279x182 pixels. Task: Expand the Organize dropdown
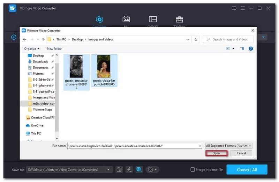tap(32, 49)
